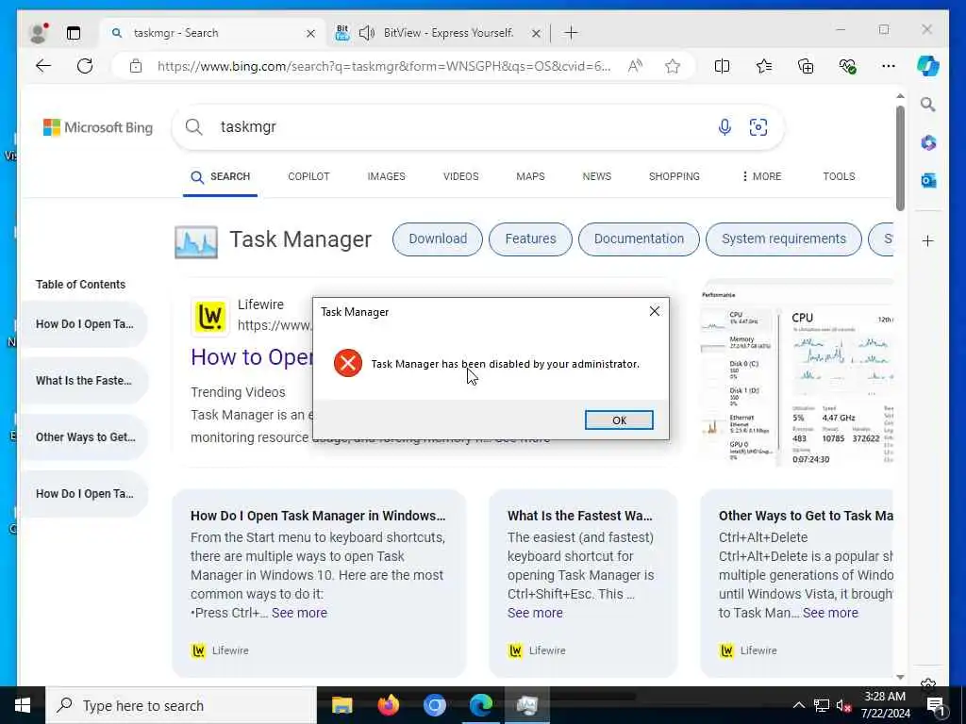The image size is (966, 724).
Task: Click the System requirements pill button
Action: (x=784, y=239)
